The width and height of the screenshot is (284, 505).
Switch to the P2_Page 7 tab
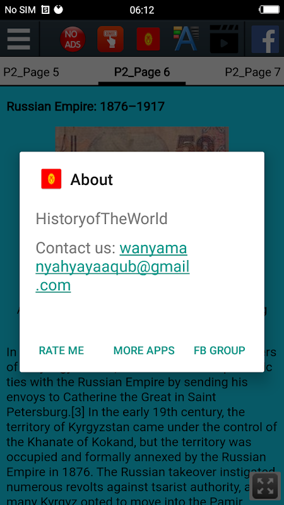click(x=253, y=72)
